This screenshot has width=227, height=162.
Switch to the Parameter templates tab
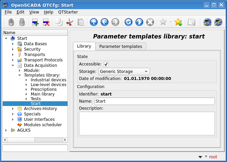(121, 46)
